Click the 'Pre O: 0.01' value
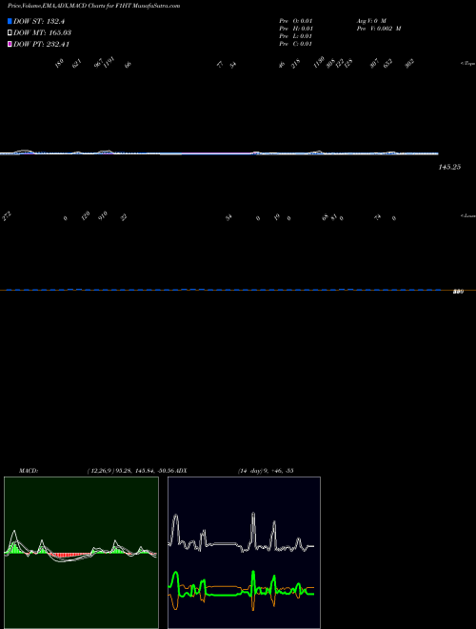 click(x=296, y=21)
